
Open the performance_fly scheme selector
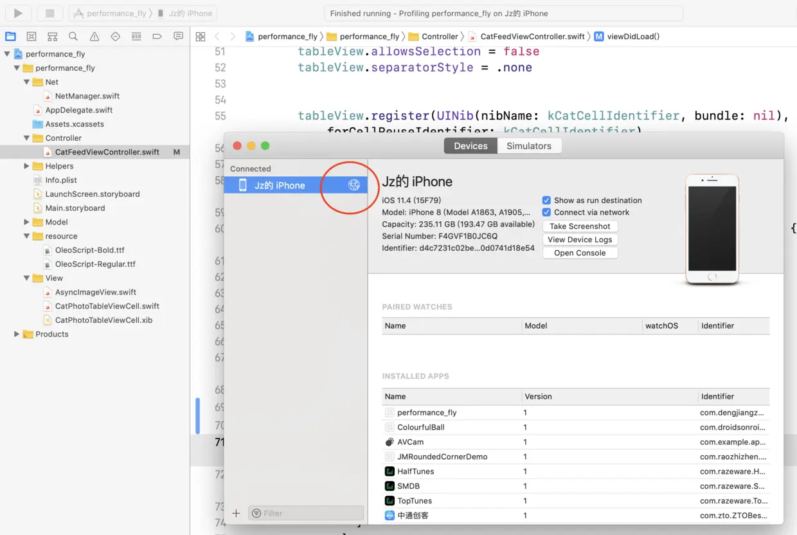[110, 14]
